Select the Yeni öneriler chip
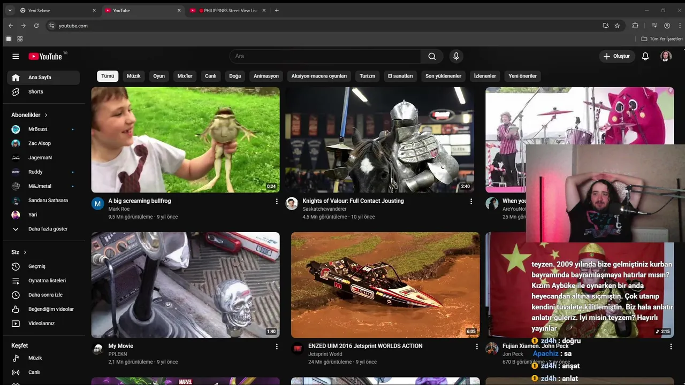 pos(522,76)
